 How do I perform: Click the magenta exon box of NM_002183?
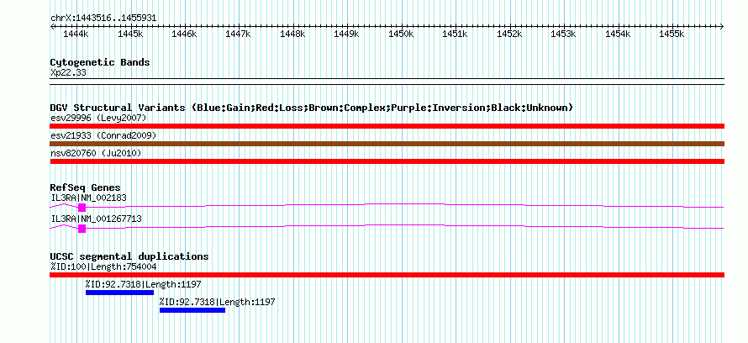(x=82, y=208)
